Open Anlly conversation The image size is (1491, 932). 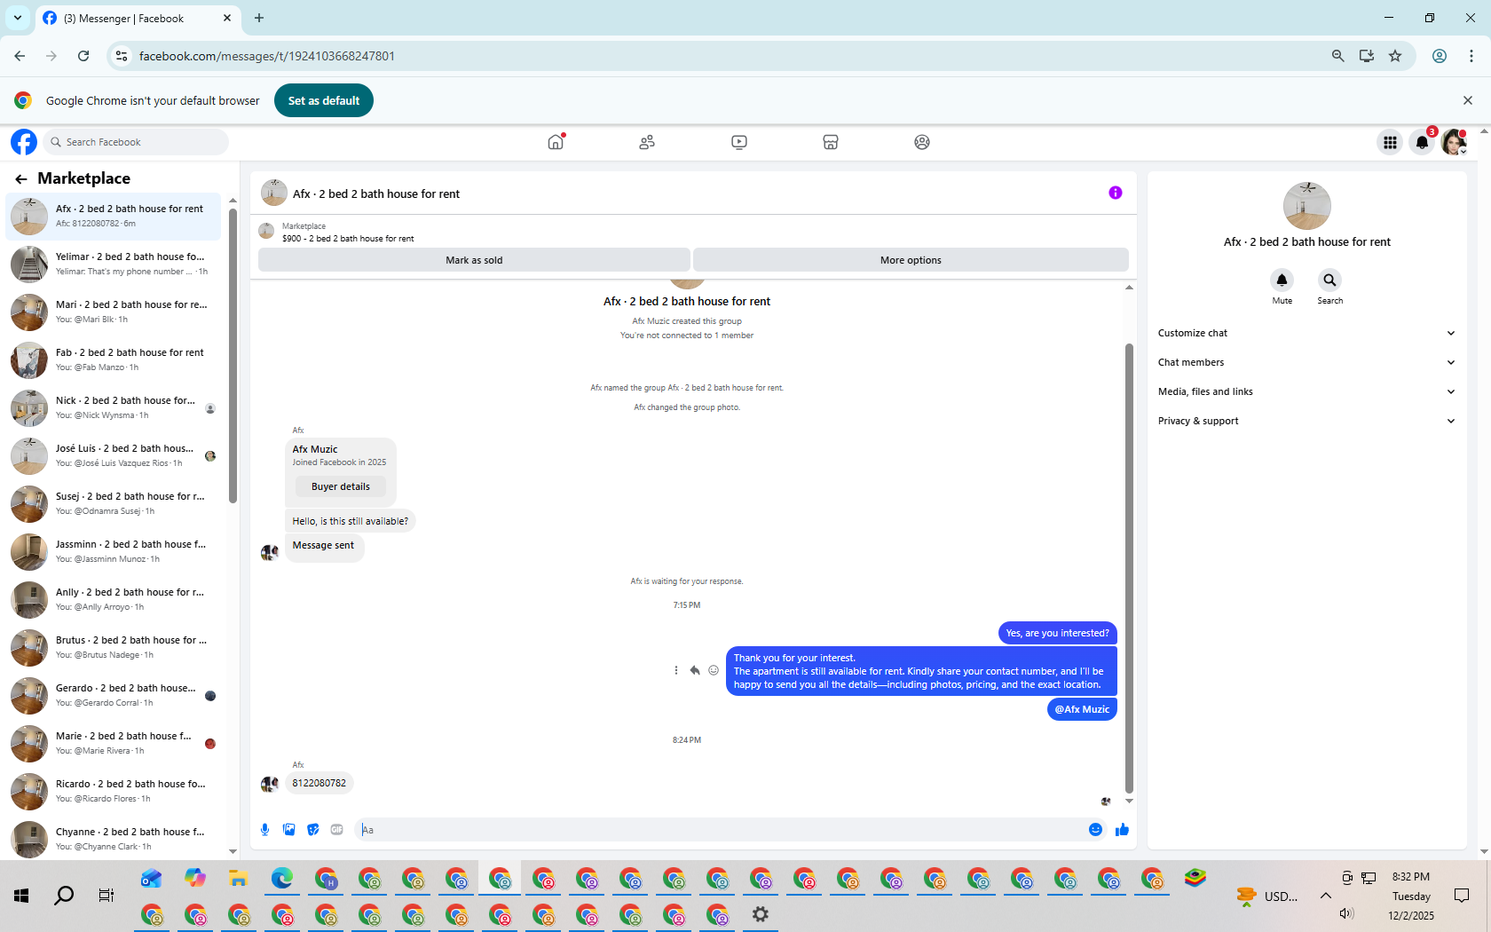point(114,599)
